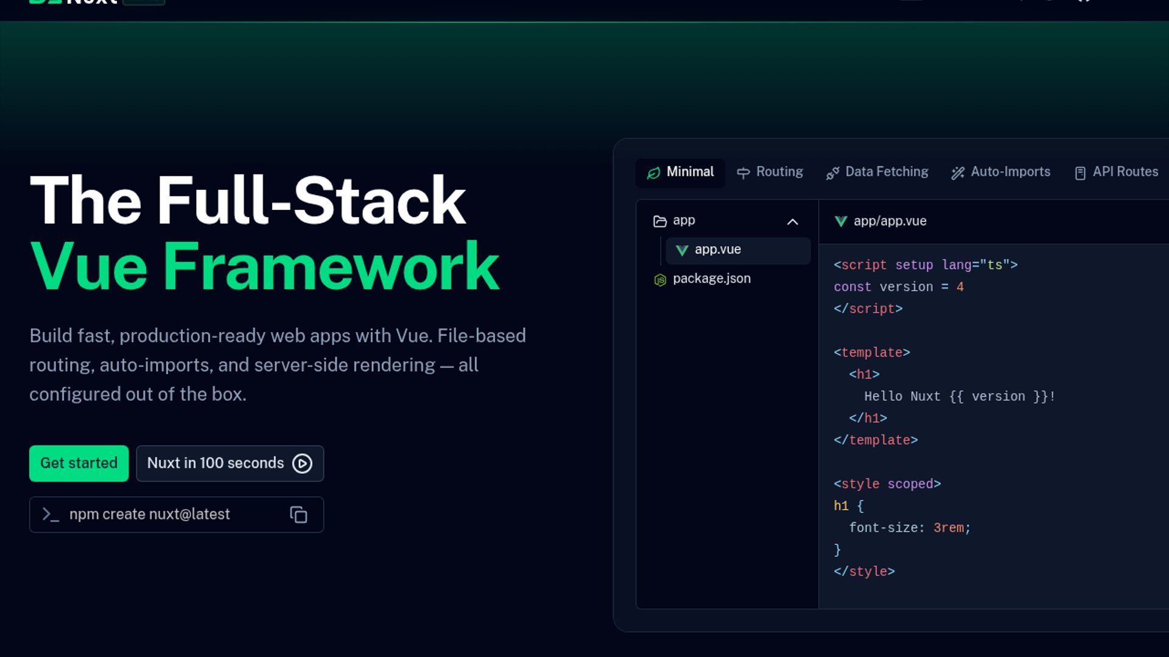
Task: Click the const version = 4 code line
Action: (899, 287)
